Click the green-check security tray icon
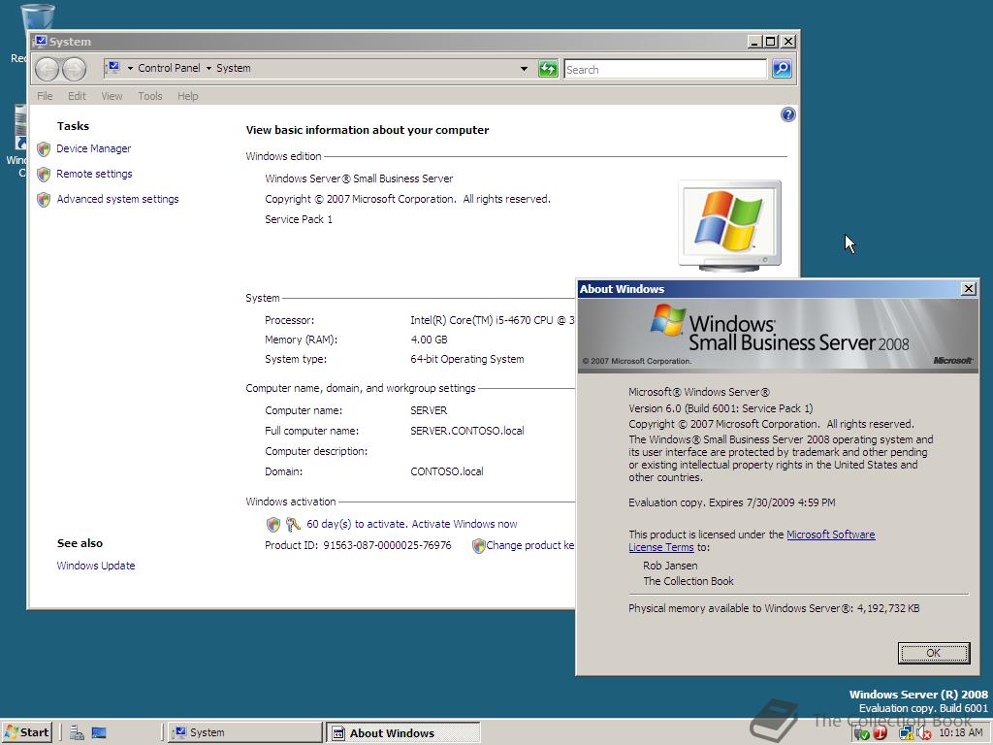The width and height of the screenshot is (993, 745). coord(861,733)
